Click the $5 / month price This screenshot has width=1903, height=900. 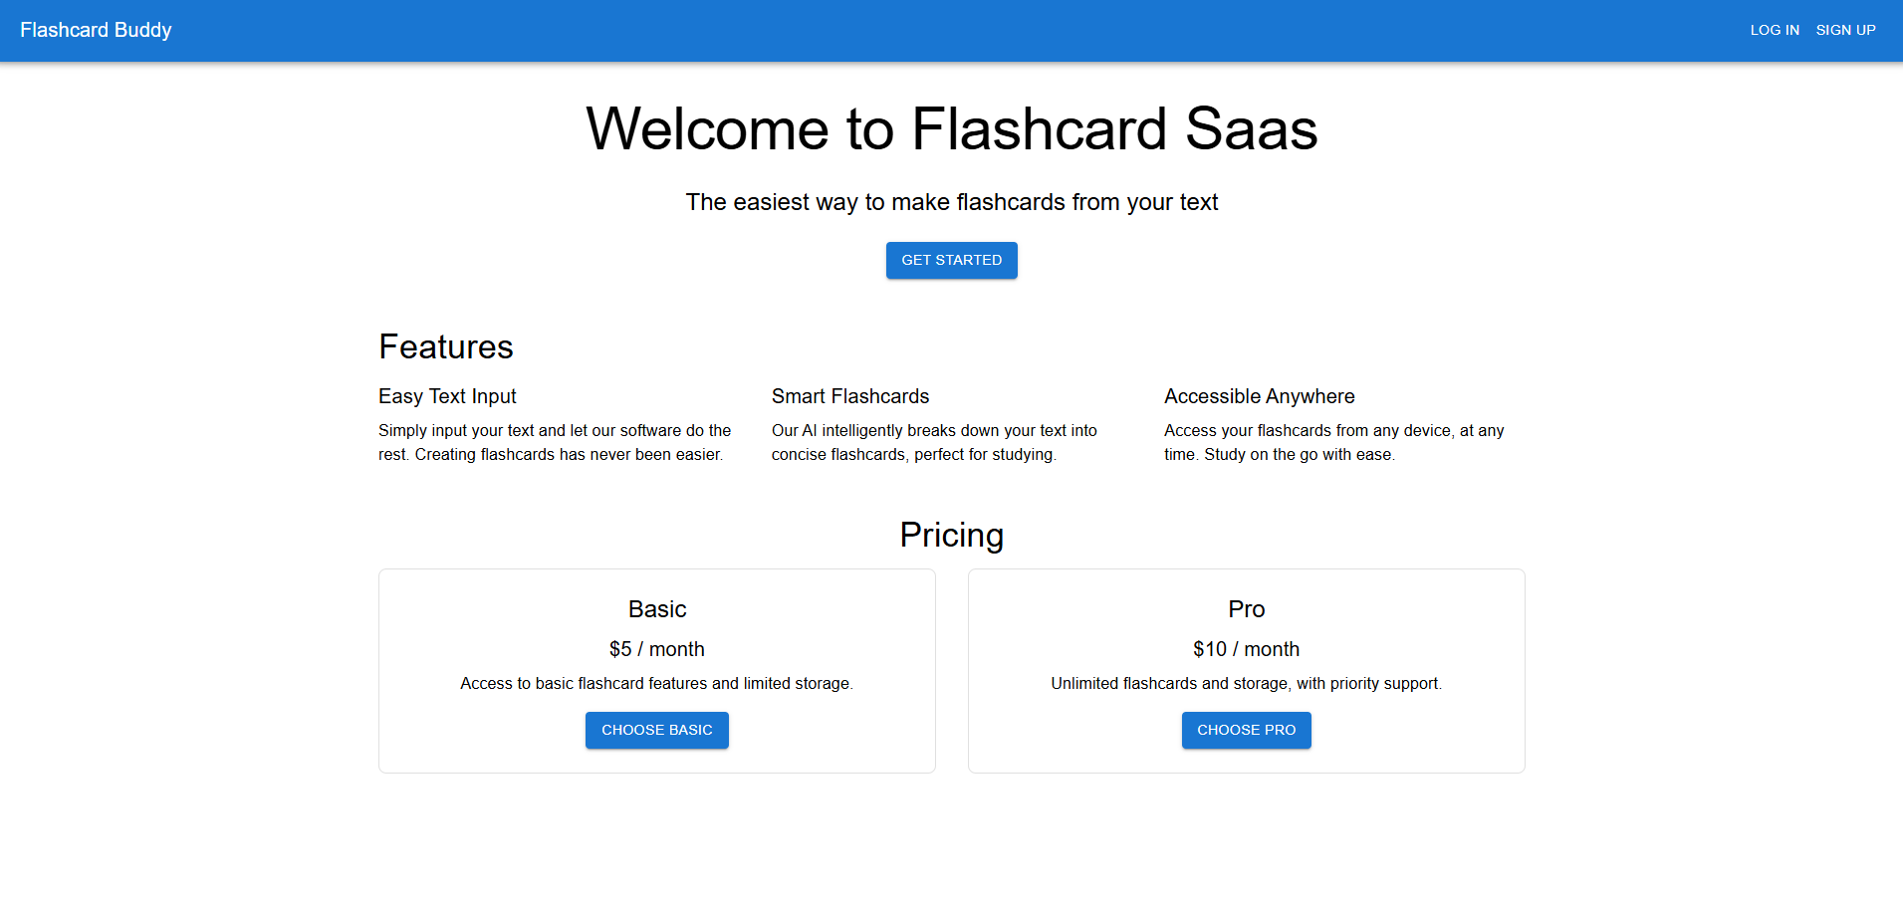click(x=656, y=649)
